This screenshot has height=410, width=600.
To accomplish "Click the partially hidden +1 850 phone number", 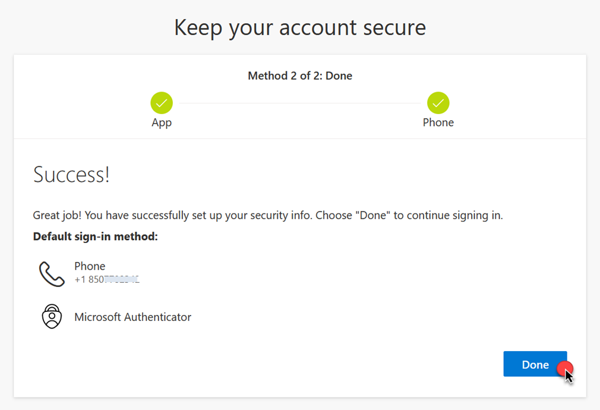I will click(x=107, y=279).
